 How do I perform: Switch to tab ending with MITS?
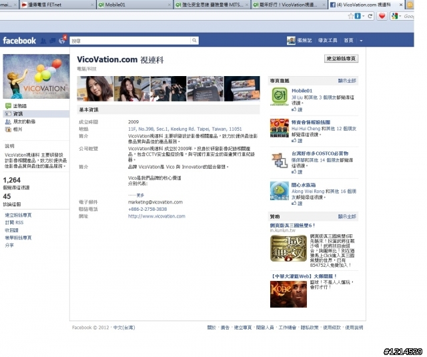pos(212,5)
